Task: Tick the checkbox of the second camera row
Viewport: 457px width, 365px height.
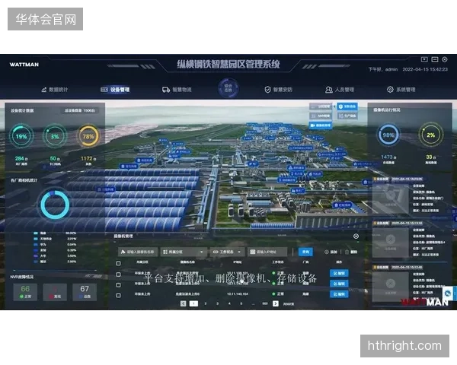Action: click(118, 284)
